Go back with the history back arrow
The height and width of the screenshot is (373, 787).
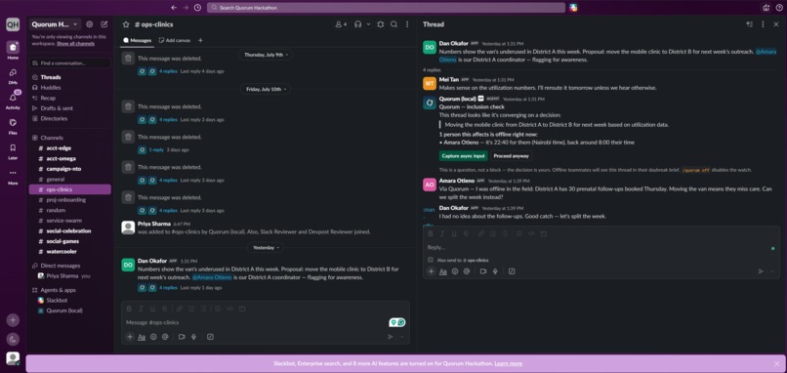point(174,8)
